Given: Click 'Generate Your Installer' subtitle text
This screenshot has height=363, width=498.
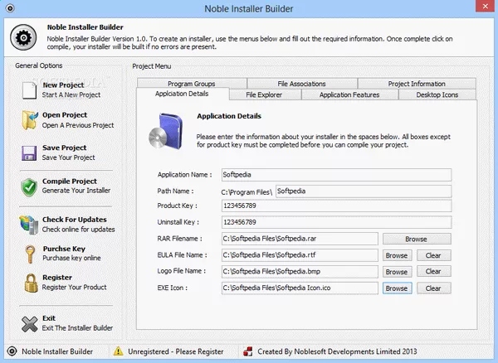Looking at the screenshot, I should [76, 191].
